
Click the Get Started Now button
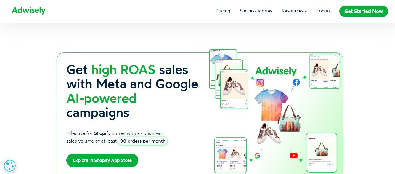[364, 11]
